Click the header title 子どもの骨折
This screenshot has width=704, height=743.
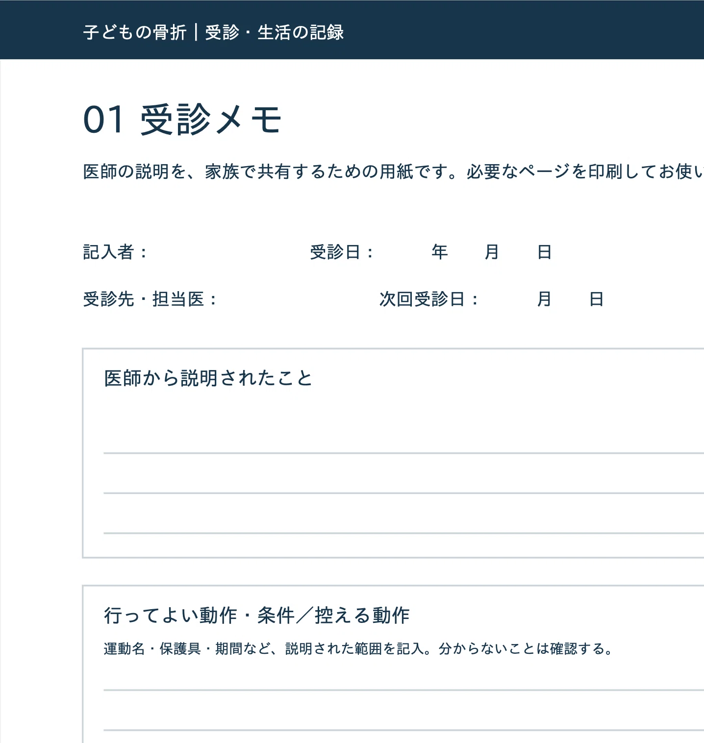point(135,32)
